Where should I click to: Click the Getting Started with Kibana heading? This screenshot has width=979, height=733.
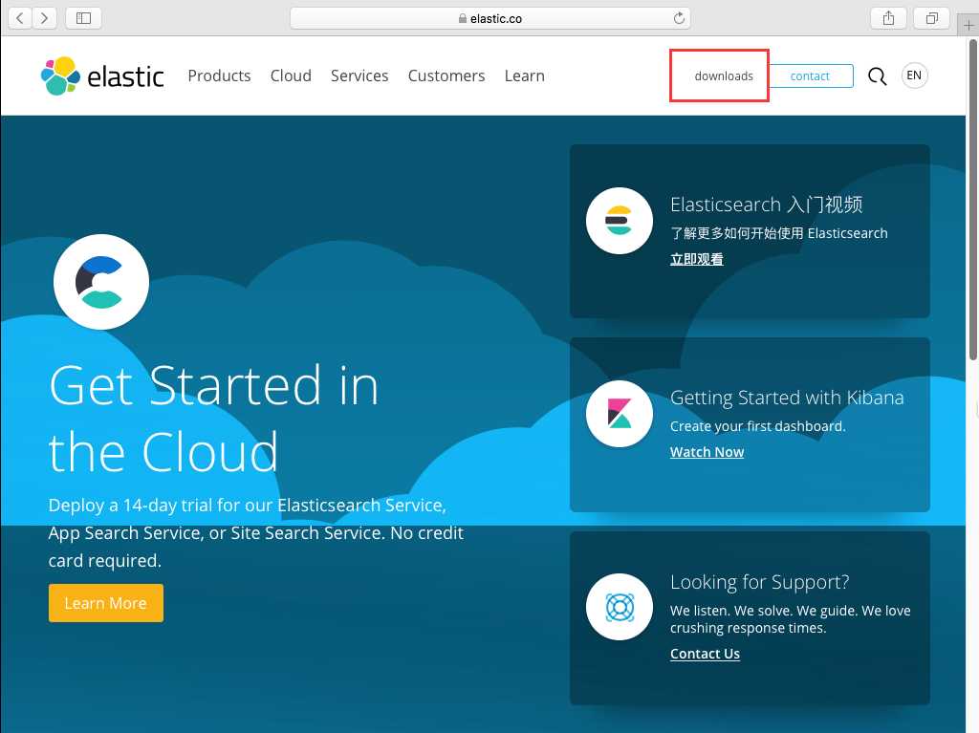787,398
